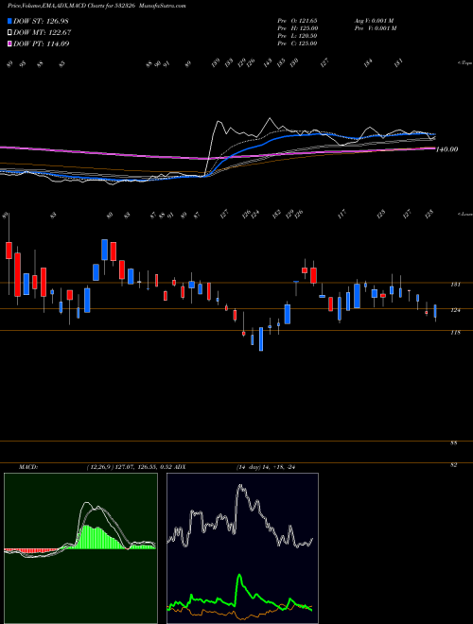The height and width of the screenshot is (624, 473).
Task: Select the 'DOW PT: 114.09' label
Action: 42,43
